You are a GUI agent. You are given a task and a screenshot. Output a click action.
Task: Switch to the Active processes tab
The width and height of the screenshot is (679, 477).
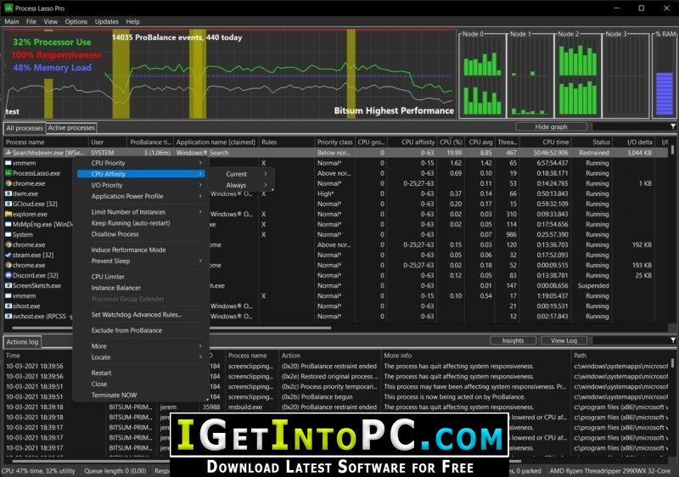coord(71,127)
